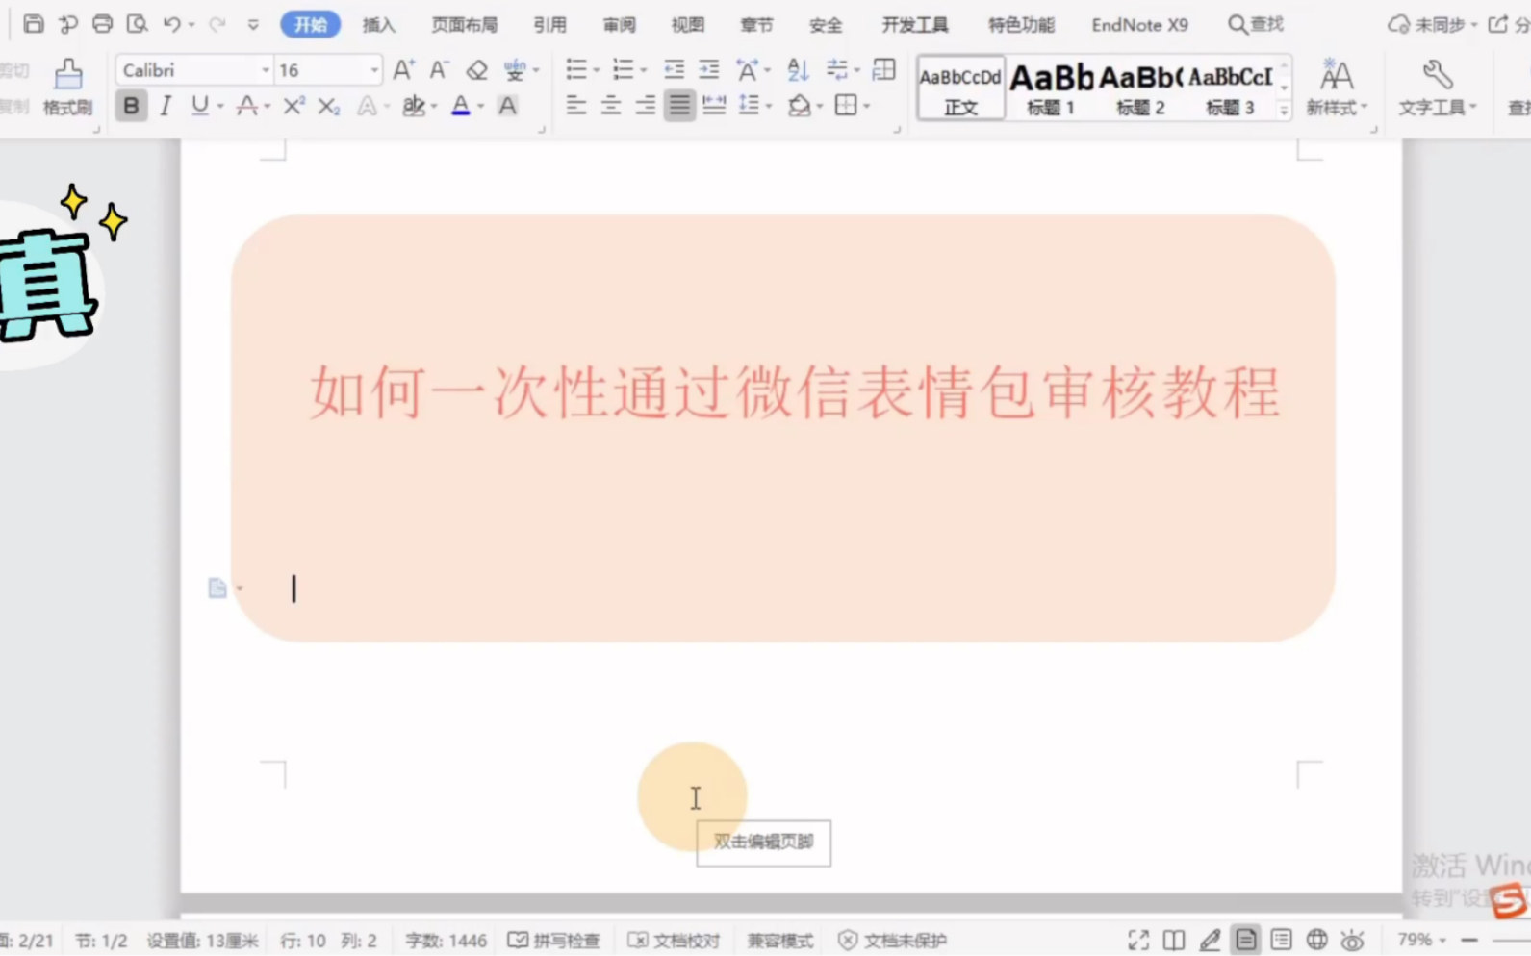Increase paragraph indent
Image resolution: width=1531 pixels, height=956 pixels.
pos(709,69)
